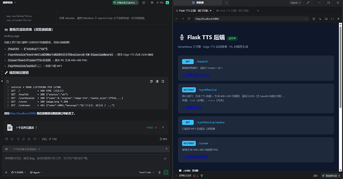Go back in the embedded browser

[x=177, y=19]
